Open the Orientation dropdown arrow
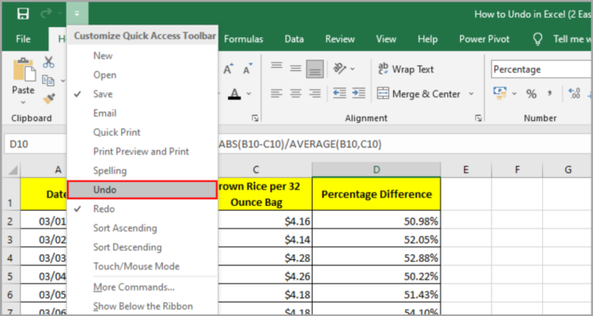Viewport: 593px width, 316px height. tap(353, 69)
